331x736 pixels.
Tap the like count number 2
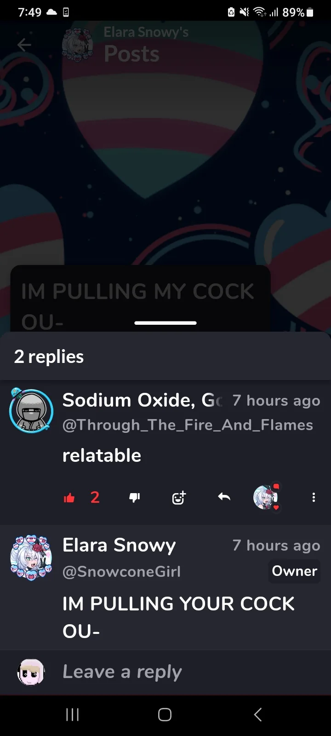tap(95, 497)
